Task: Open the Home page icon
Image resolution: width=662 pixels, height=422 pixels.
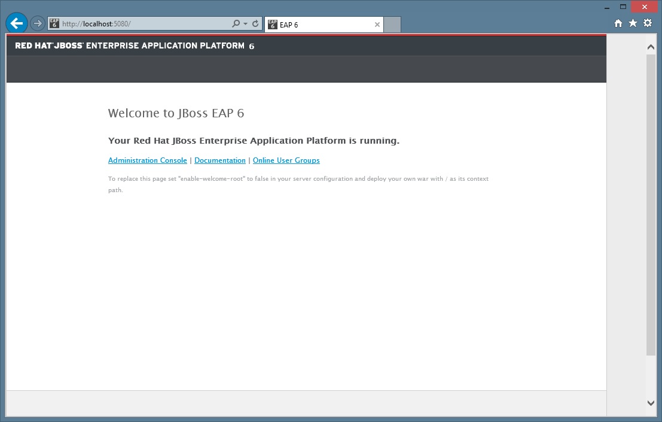Action: (618, 23)
